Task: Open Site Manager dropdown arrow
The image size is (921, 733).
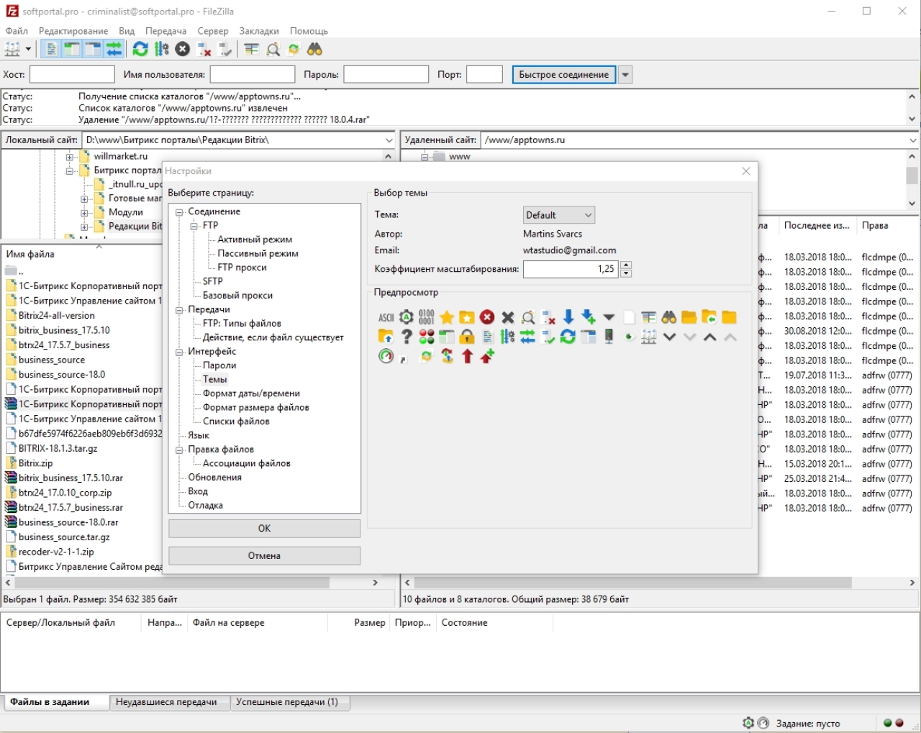Action: click(28, 49)
